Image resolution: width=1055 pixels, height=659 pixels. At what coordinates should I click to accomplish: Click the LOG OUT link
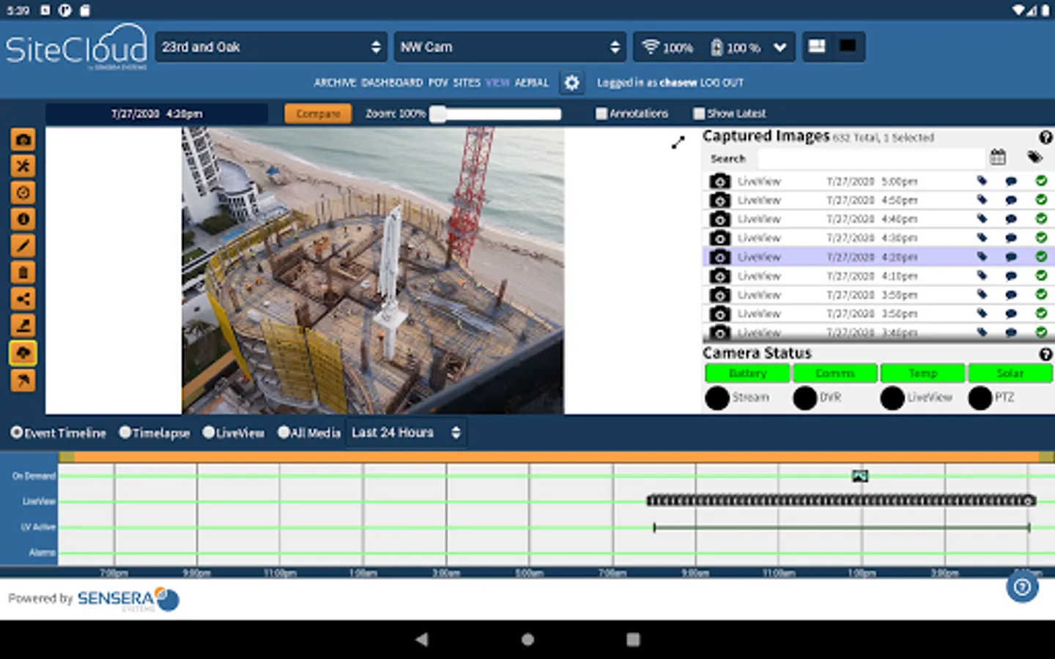pyautogui.click(x=722, y=83)
